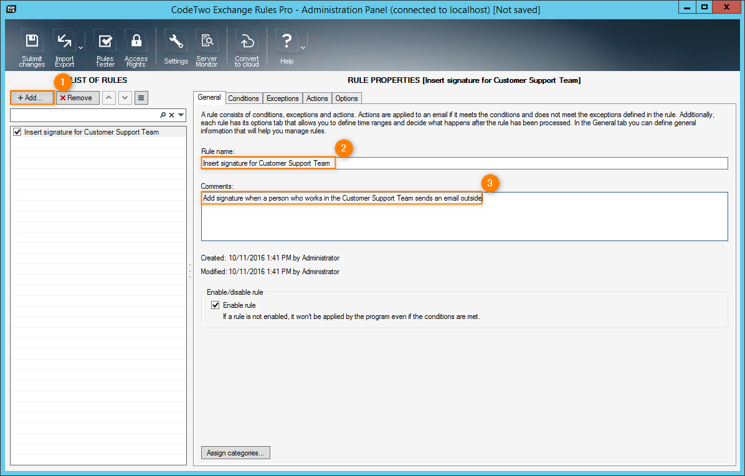Switch to the Exceptions tab

point(283,98)
